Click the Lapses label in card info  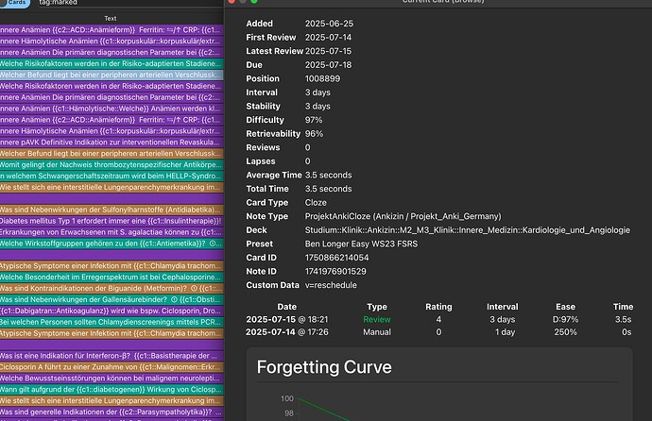click(x=260, y=161)
